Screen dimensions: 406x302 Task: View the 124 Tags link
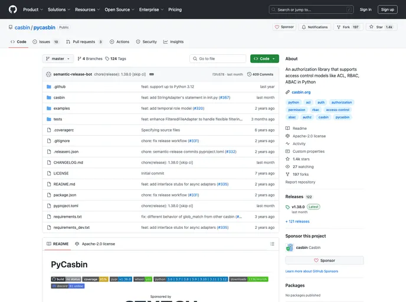point(116,59)
